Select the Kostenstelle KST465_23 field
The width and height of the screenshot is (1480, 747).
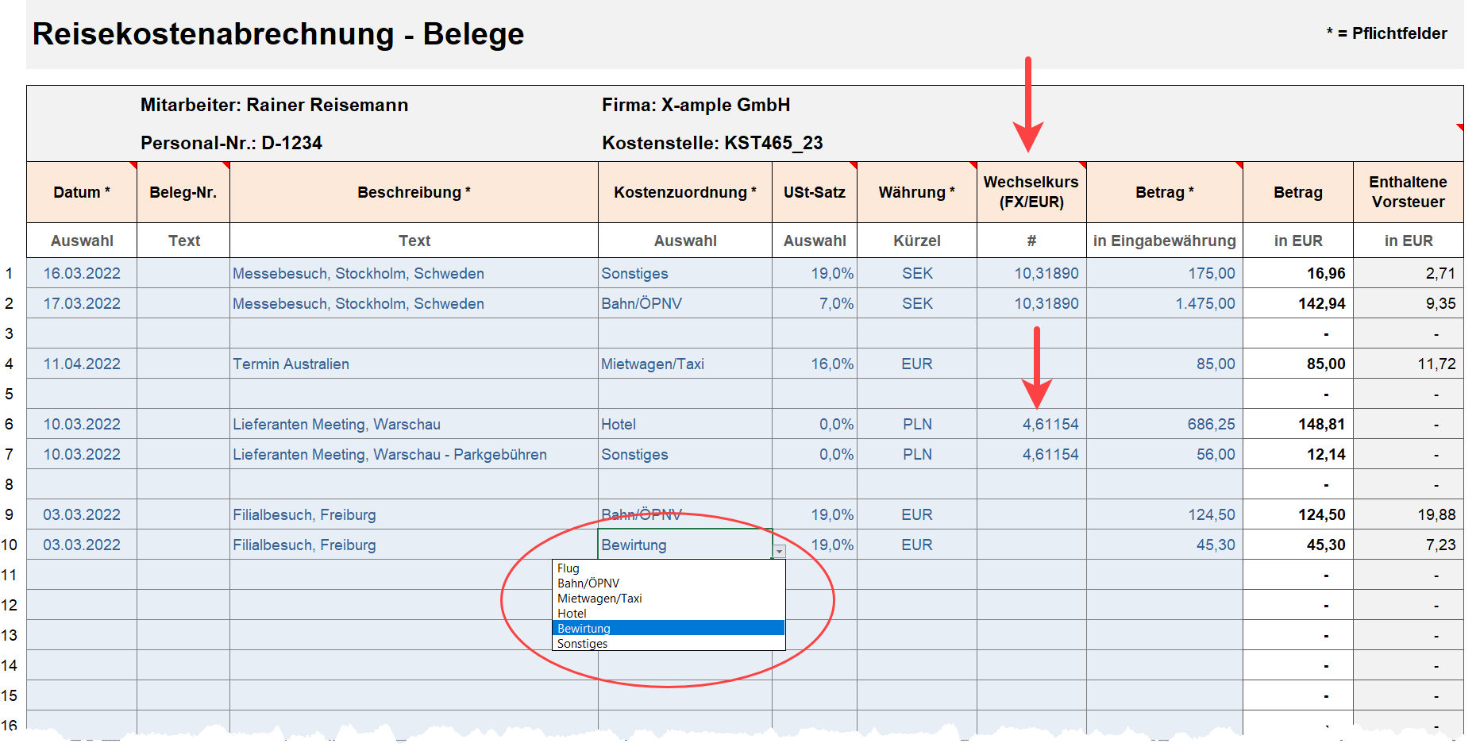[x=712, y=144]
